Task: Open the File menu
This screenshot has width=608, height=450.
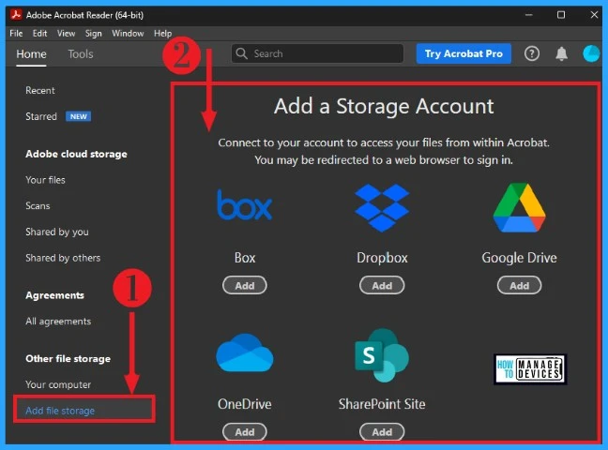Action: pyautogui.click(x=16, y=34)
